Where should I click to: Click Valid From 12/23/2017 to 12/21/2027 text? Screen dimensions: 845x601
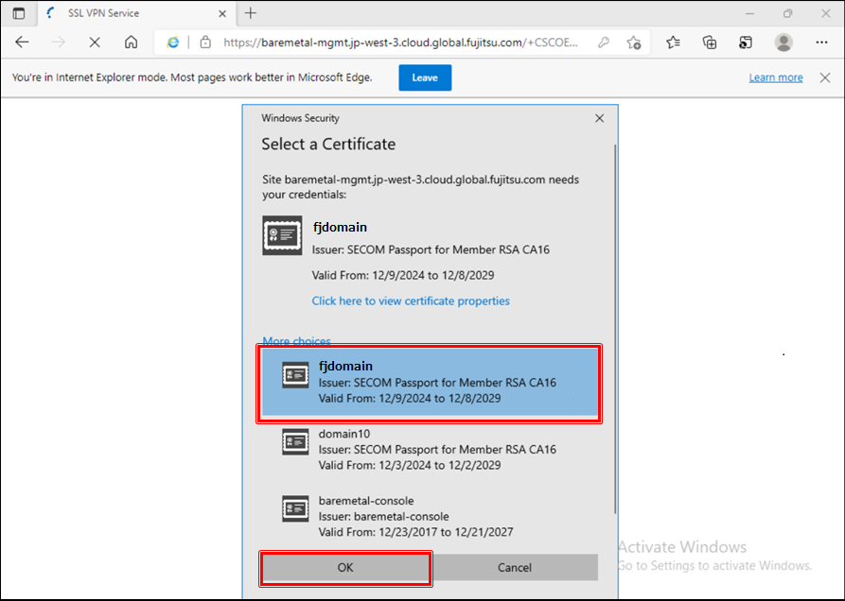point(415,532)
